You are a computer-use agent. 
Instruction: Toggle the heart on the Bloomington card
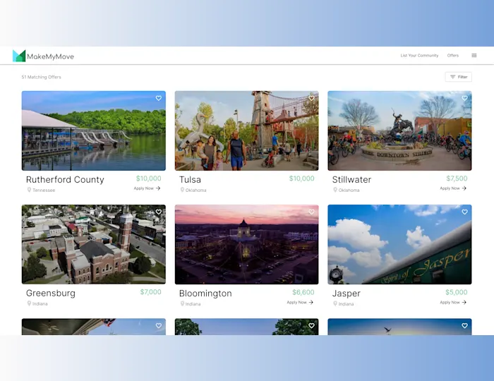[x=311, y=212]
